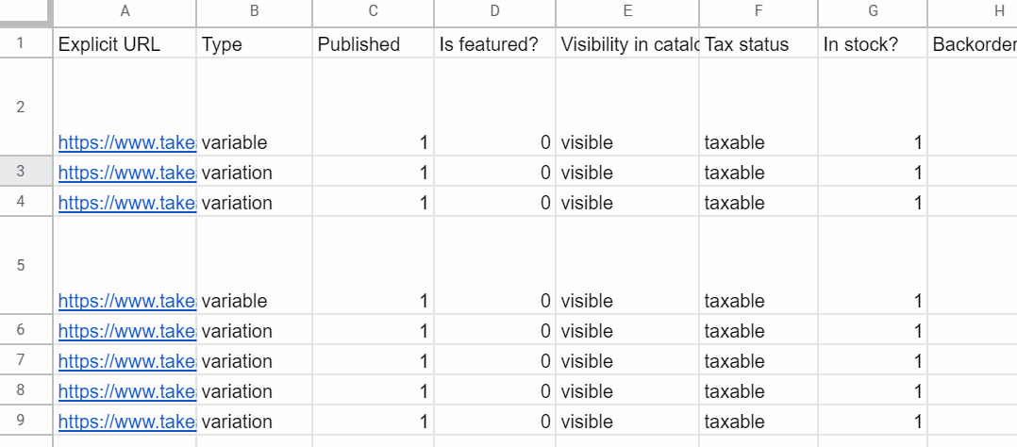
Task: Open the URL link in row 6
Action: click(127, 332)
